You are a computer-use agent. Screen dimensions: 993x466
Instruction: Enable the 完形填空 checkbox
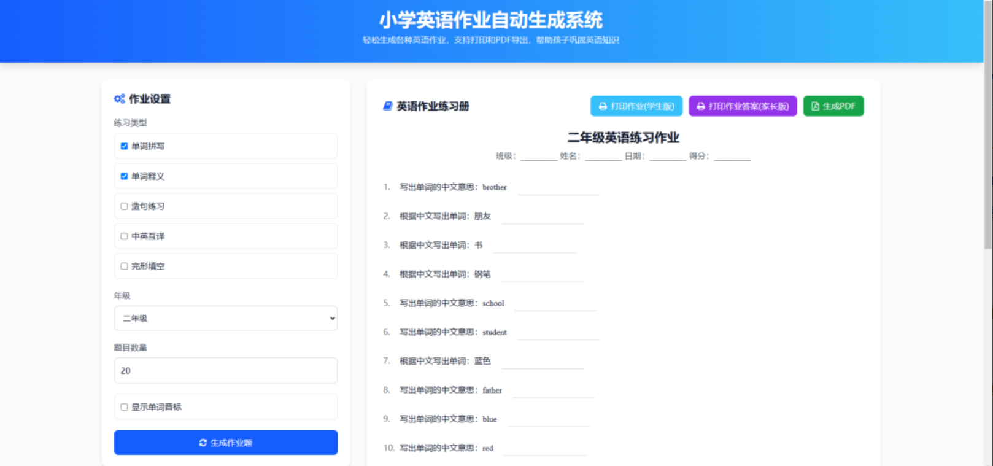pos(124,266)
